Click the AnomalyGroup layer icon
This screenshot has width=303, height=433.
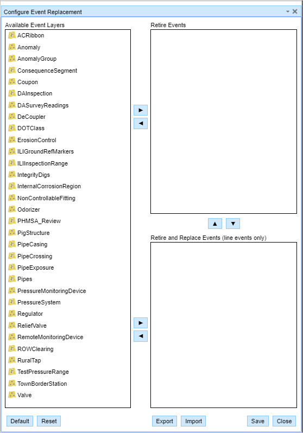tap(11, 59)
